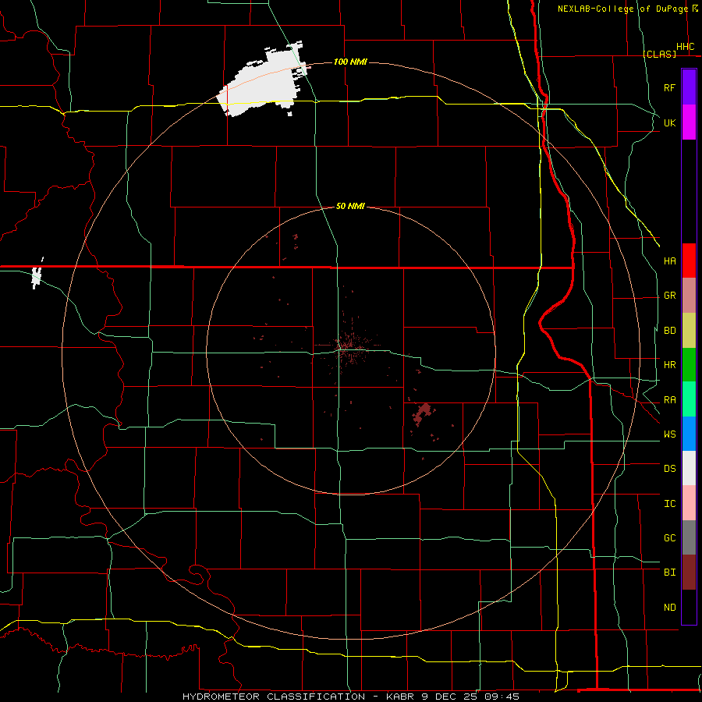Click the RA legend label
The width and height of the screenshot is (702, 702).
[x=670, y=400]
